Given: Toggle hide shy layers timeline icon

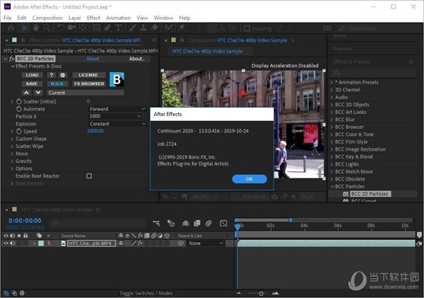Looking at the screenshot, I should (185, 223).
